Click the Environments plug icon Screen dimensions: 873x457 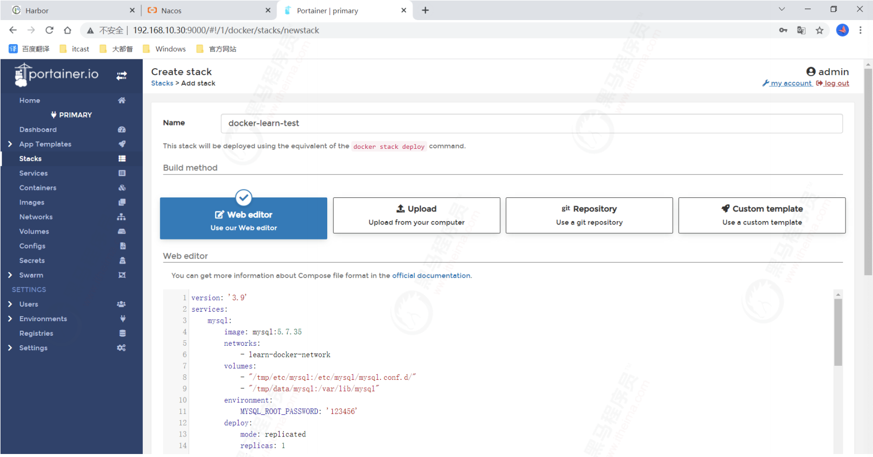point(123,318)
